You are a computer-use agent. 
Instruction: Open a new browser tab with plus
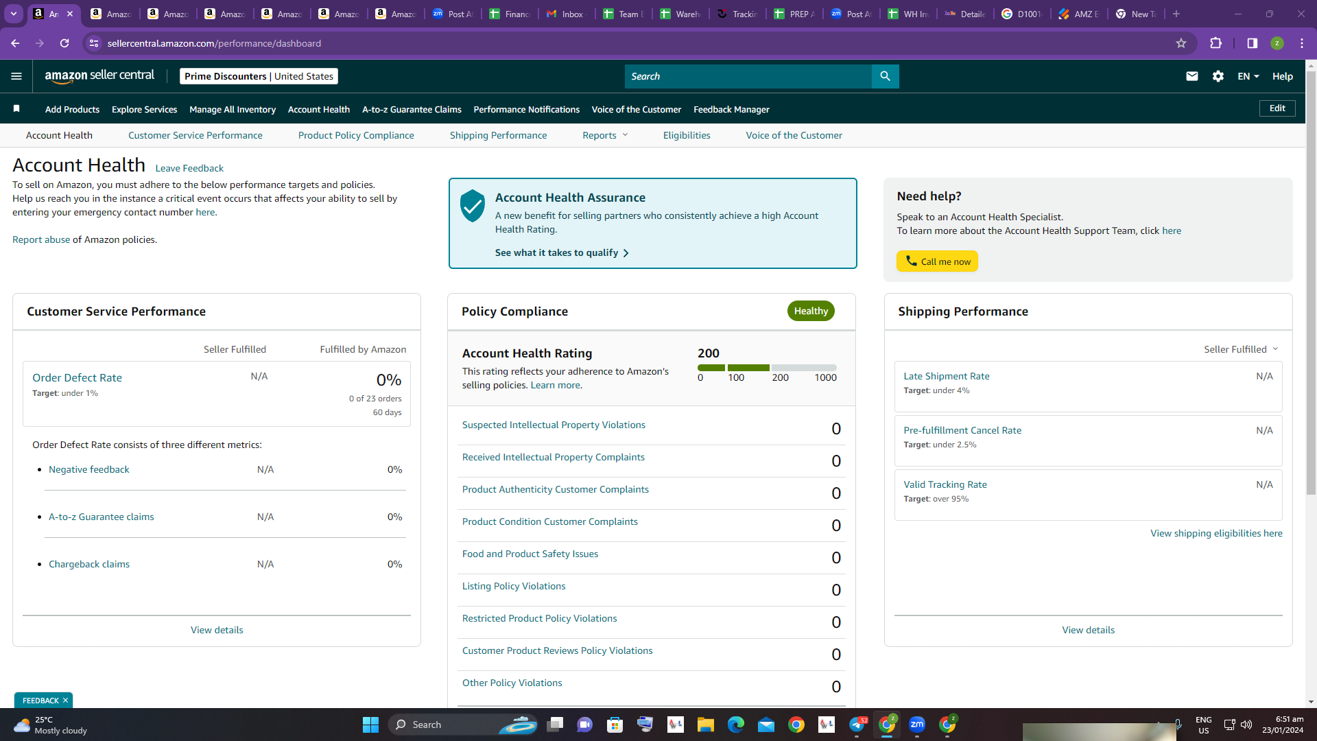point(1176,14)
